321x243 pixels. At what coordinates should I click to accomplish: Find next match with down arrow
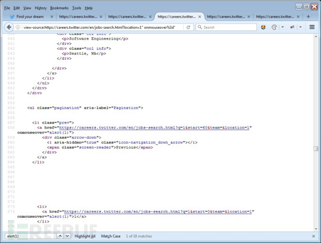pos(67,236)
